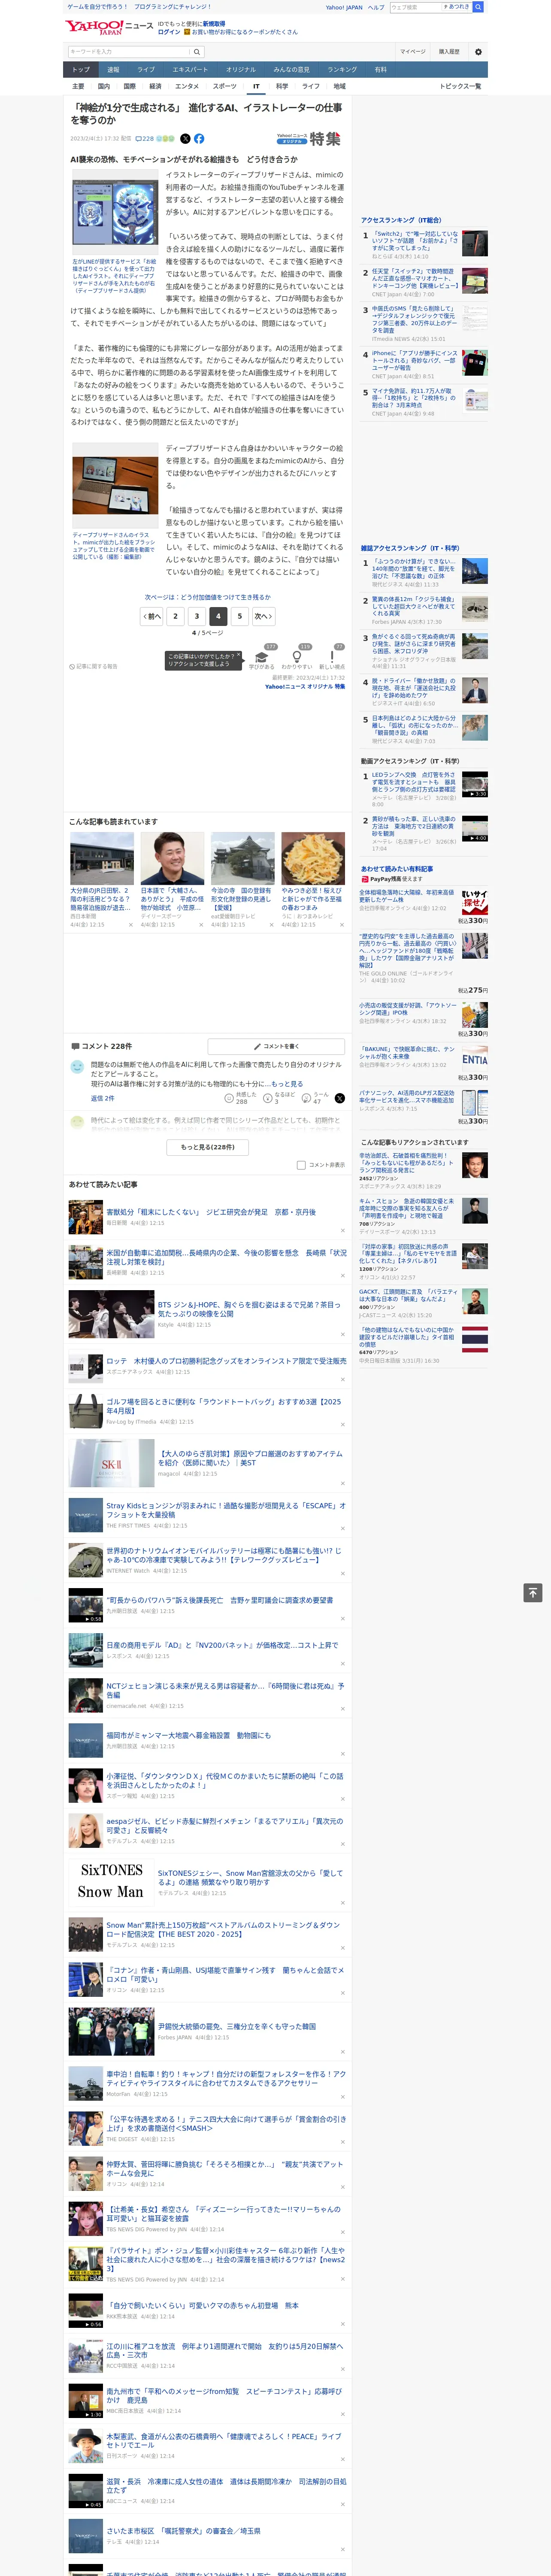
Task: Open the BTS ジン&J-HOPE article
Action: click(249, 1308)
